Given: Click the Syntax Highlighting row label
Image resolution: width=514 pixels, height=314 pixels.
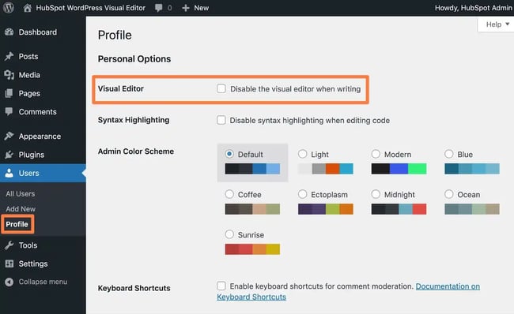Looking at the screenshot, I should 134,120.
